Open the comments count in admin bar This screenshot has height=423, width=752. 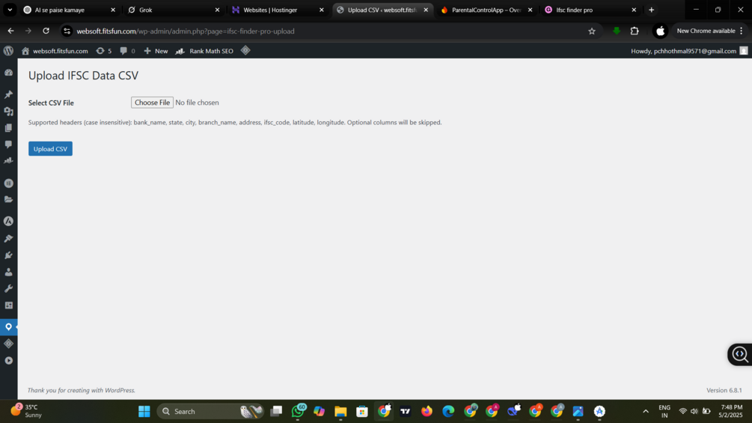pos(127,51)
